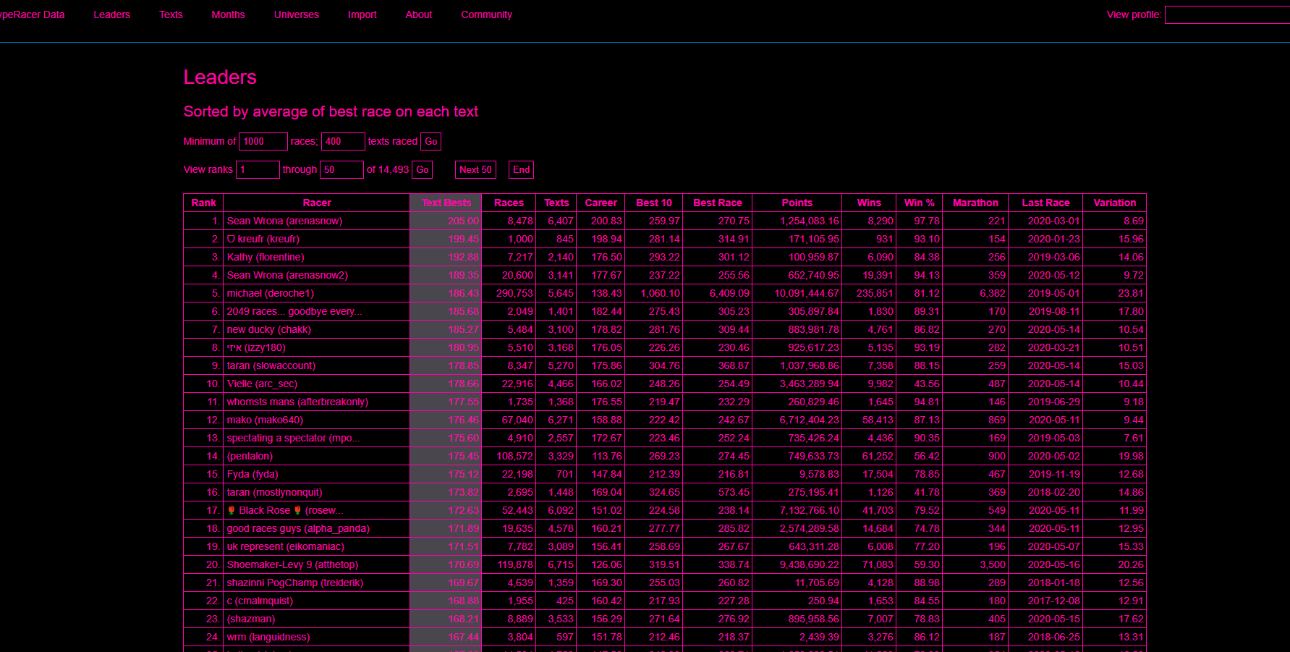The image size is (1290, 652).
Task: Go to the Universes page
Action: point(297,14)
